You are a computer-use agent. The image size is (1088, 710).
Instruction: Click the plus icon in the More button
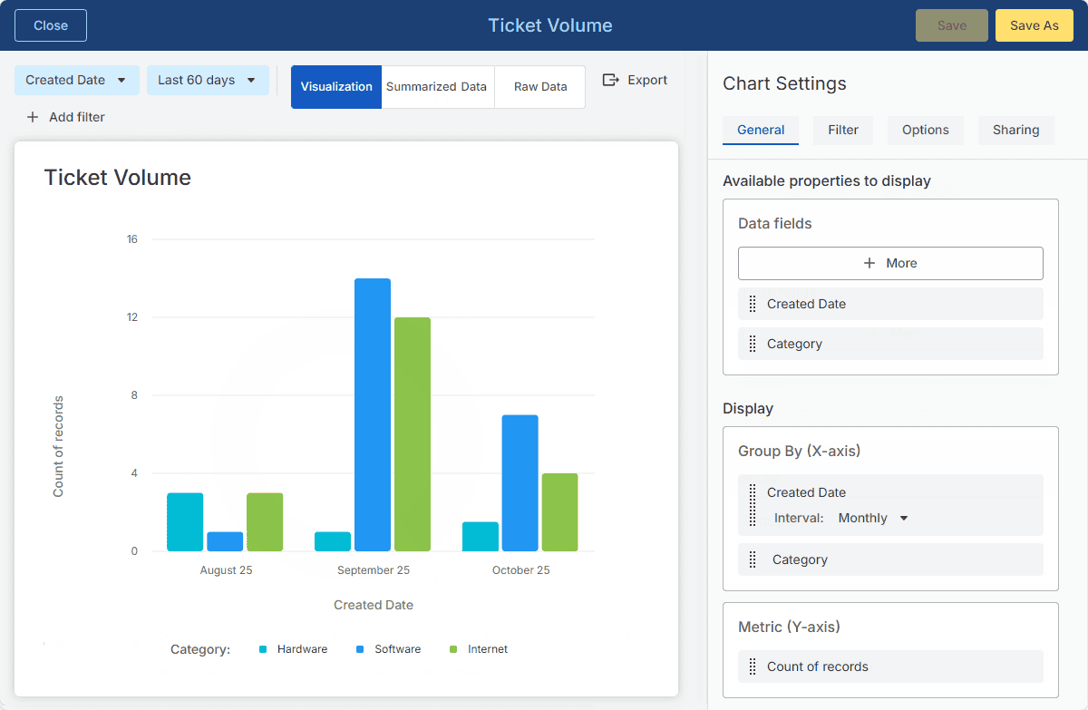[x=869, y=263]
